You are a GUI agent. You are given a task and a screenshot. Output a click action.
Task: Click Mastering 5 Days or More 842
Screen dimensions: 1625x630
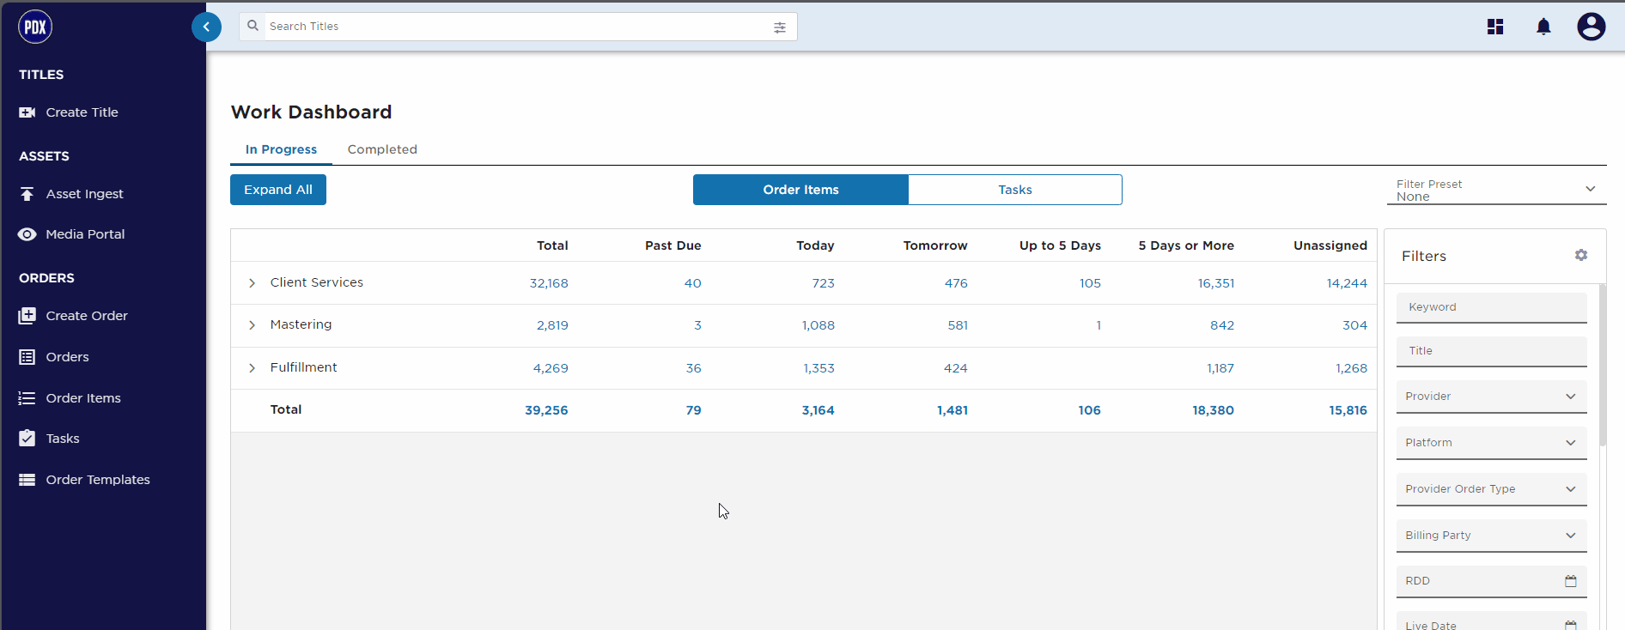tap(1222, 325)
